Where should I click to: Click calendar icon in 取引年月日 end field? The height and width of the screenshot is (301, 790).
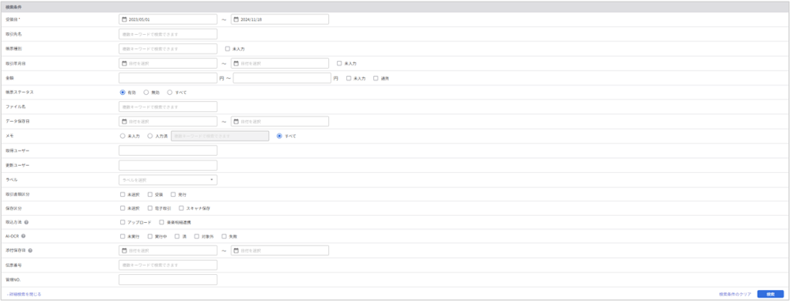(x=236, y=63)
